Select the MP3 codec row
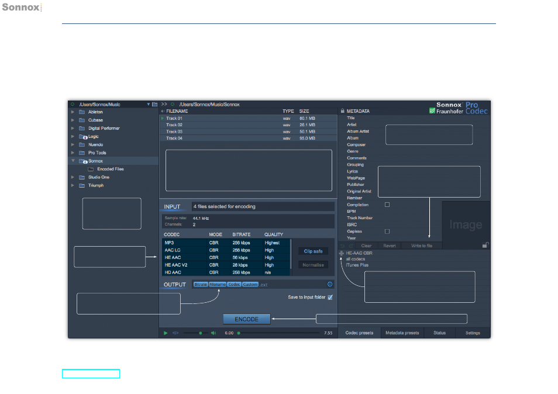This screenshot has height=394, width=558. tap(226, 243)
